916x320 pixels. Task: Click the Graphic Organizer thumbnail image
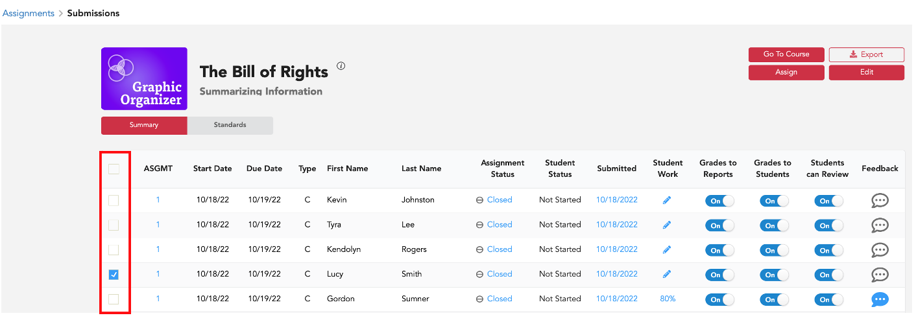point(144,78)
